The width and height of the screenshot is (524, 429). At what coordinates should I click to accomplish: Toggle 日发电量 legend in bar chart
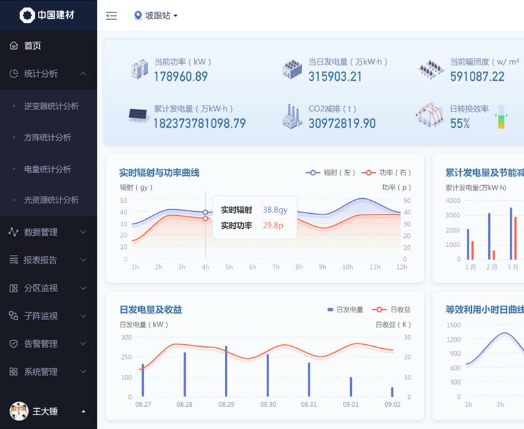(345, 310)
